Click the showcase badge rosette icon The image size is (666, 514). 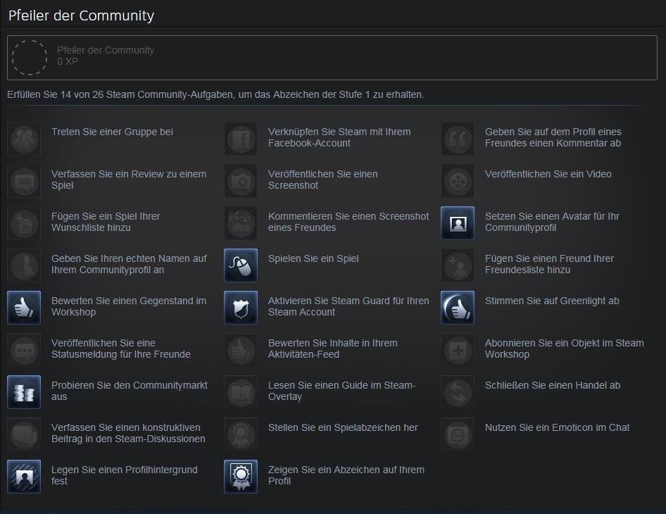pos(241,477)
